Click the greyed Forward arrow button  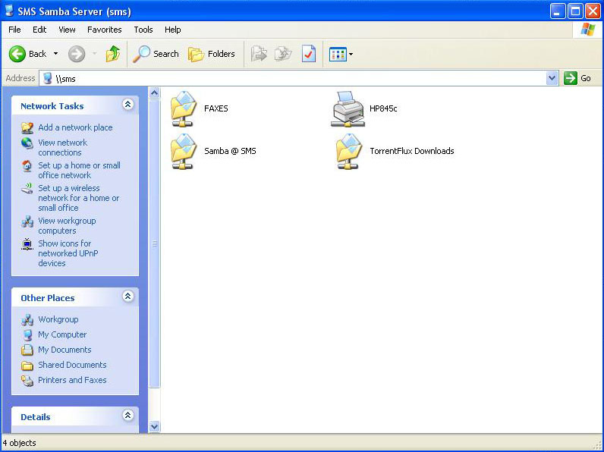[x=77, y=54]
